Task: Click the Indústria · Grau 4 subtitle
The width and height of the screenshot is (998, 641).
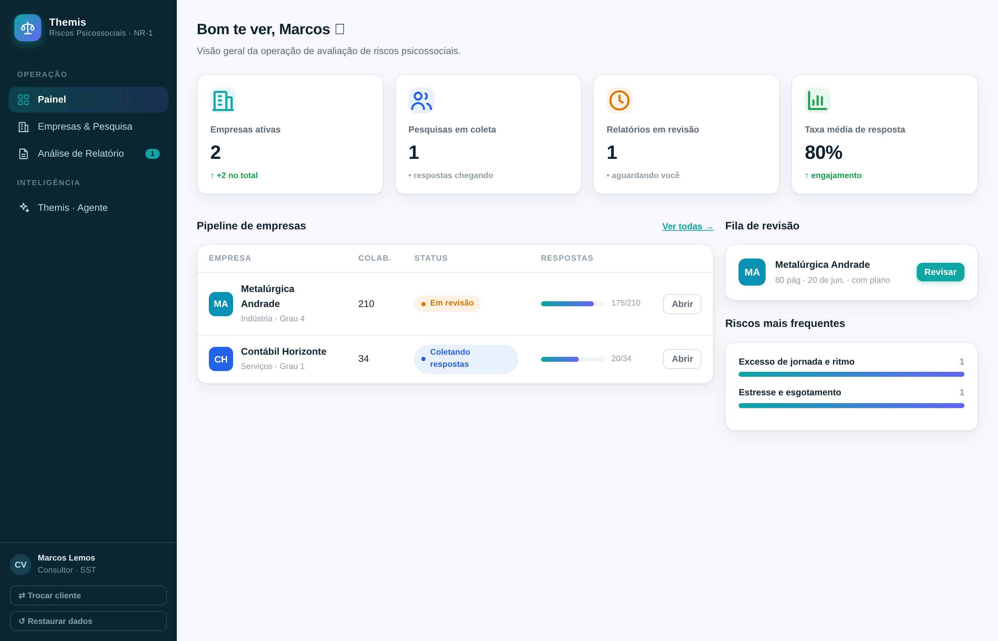Action: click(272, 318)
